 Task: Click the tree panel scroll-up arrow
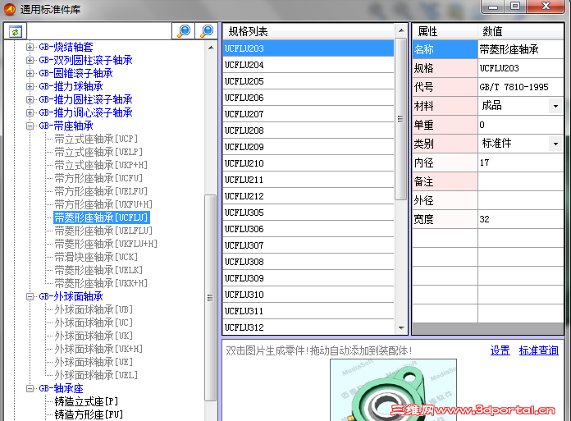(211, 48)
